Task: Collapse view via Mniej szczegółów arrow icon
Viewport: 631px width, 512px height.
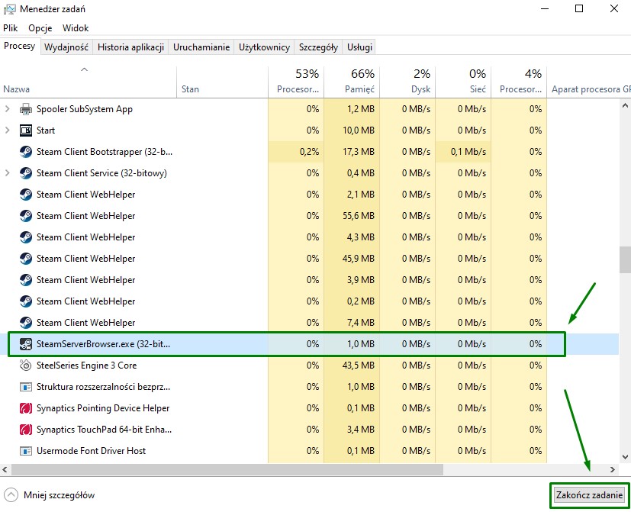Action: point(11,495)
